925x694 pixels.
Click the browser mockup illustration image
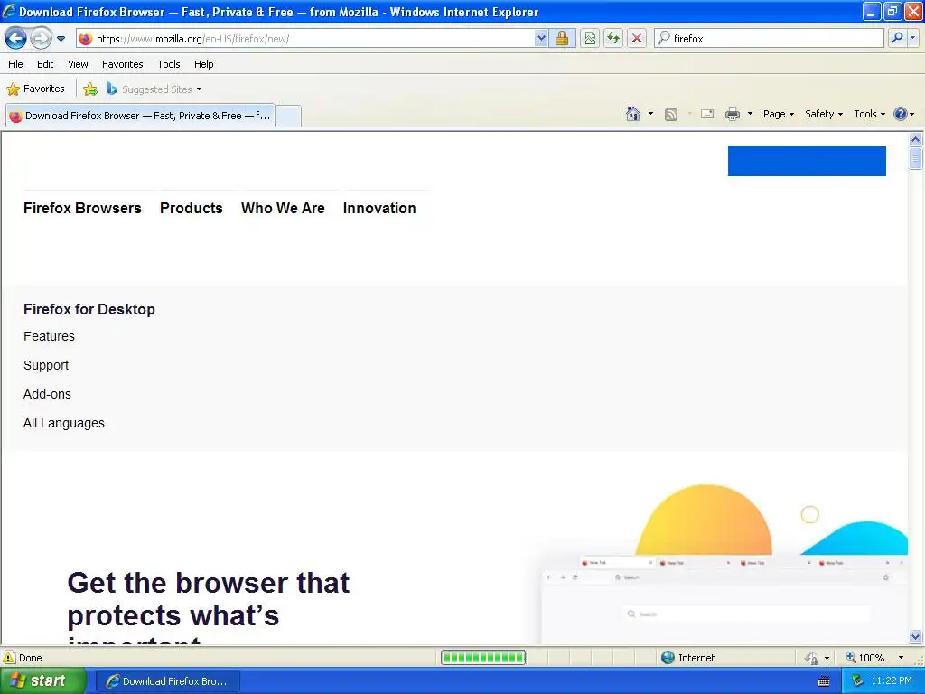724,564
